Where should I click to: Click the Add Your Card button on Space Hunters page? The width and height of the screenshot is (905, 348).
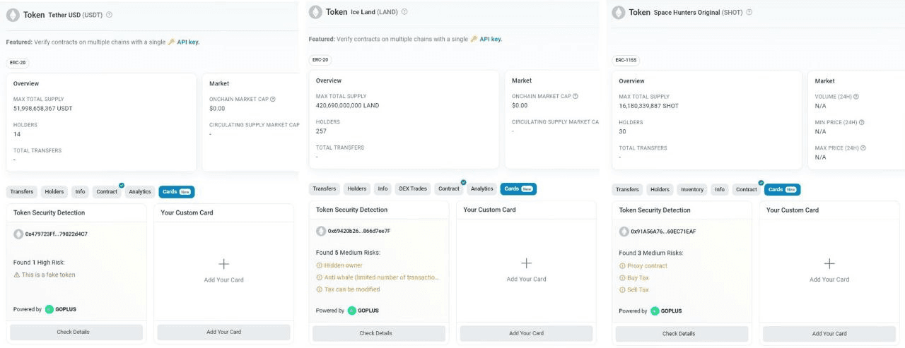tap(829, 333)
